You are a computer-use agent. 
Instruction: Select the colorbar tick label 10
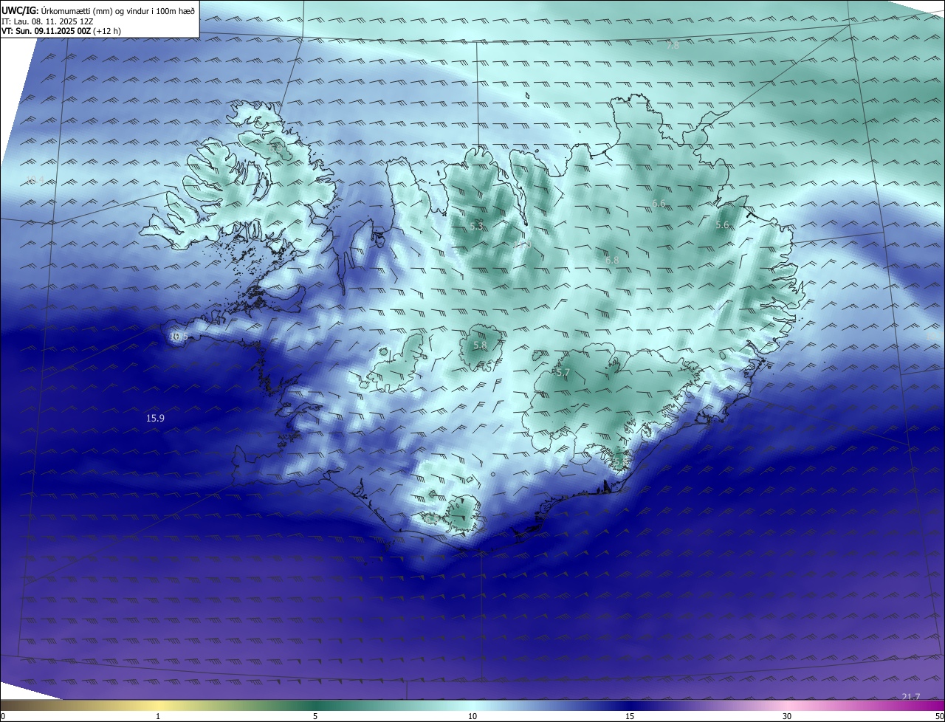(472, 716)
